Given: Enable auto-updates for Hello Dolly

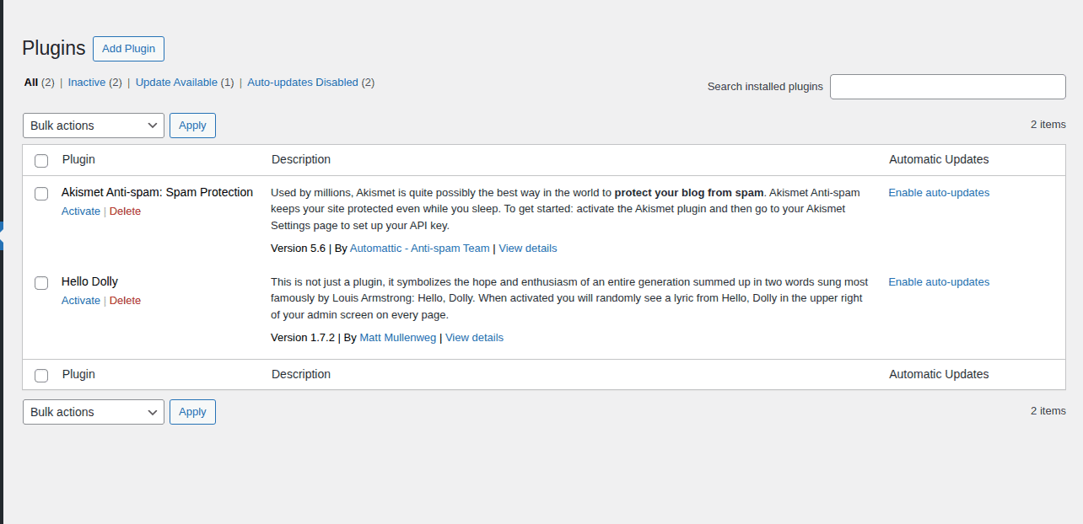Looking at the screenshot, I should (939, 282).
